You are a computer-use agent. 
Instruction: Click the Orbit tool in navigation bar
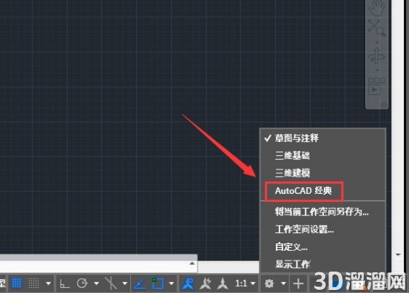click(376, 56)
